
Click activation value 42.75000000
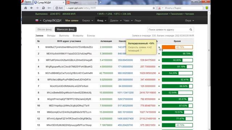[x=106, y=73]
